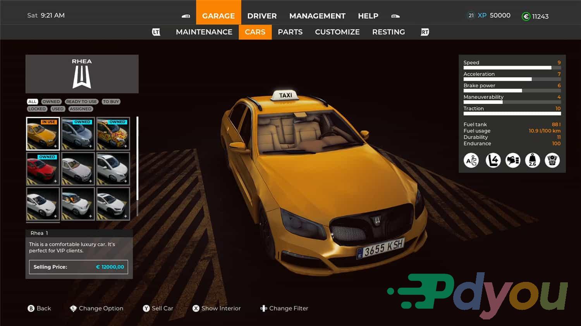The height and width of the screenshot is (326, 581).
Task: Click the level 21 badge
Action: 471,15
